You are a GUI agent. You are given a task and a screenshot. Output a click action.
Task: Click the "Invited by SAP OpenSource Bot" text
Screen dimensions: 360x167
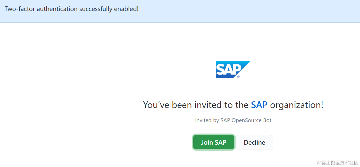pyautogui.click(x=233, y=120)
